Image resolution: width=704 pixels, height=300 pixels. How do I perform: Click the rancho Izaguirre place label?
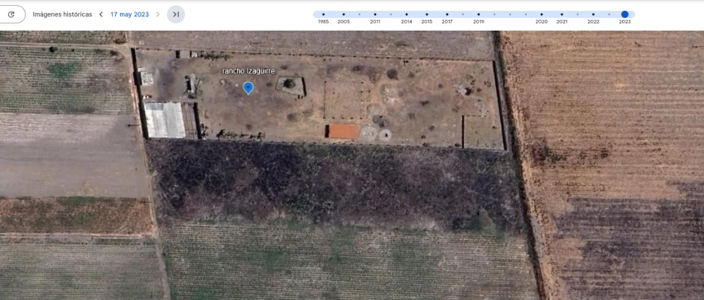tap(248, 71)
